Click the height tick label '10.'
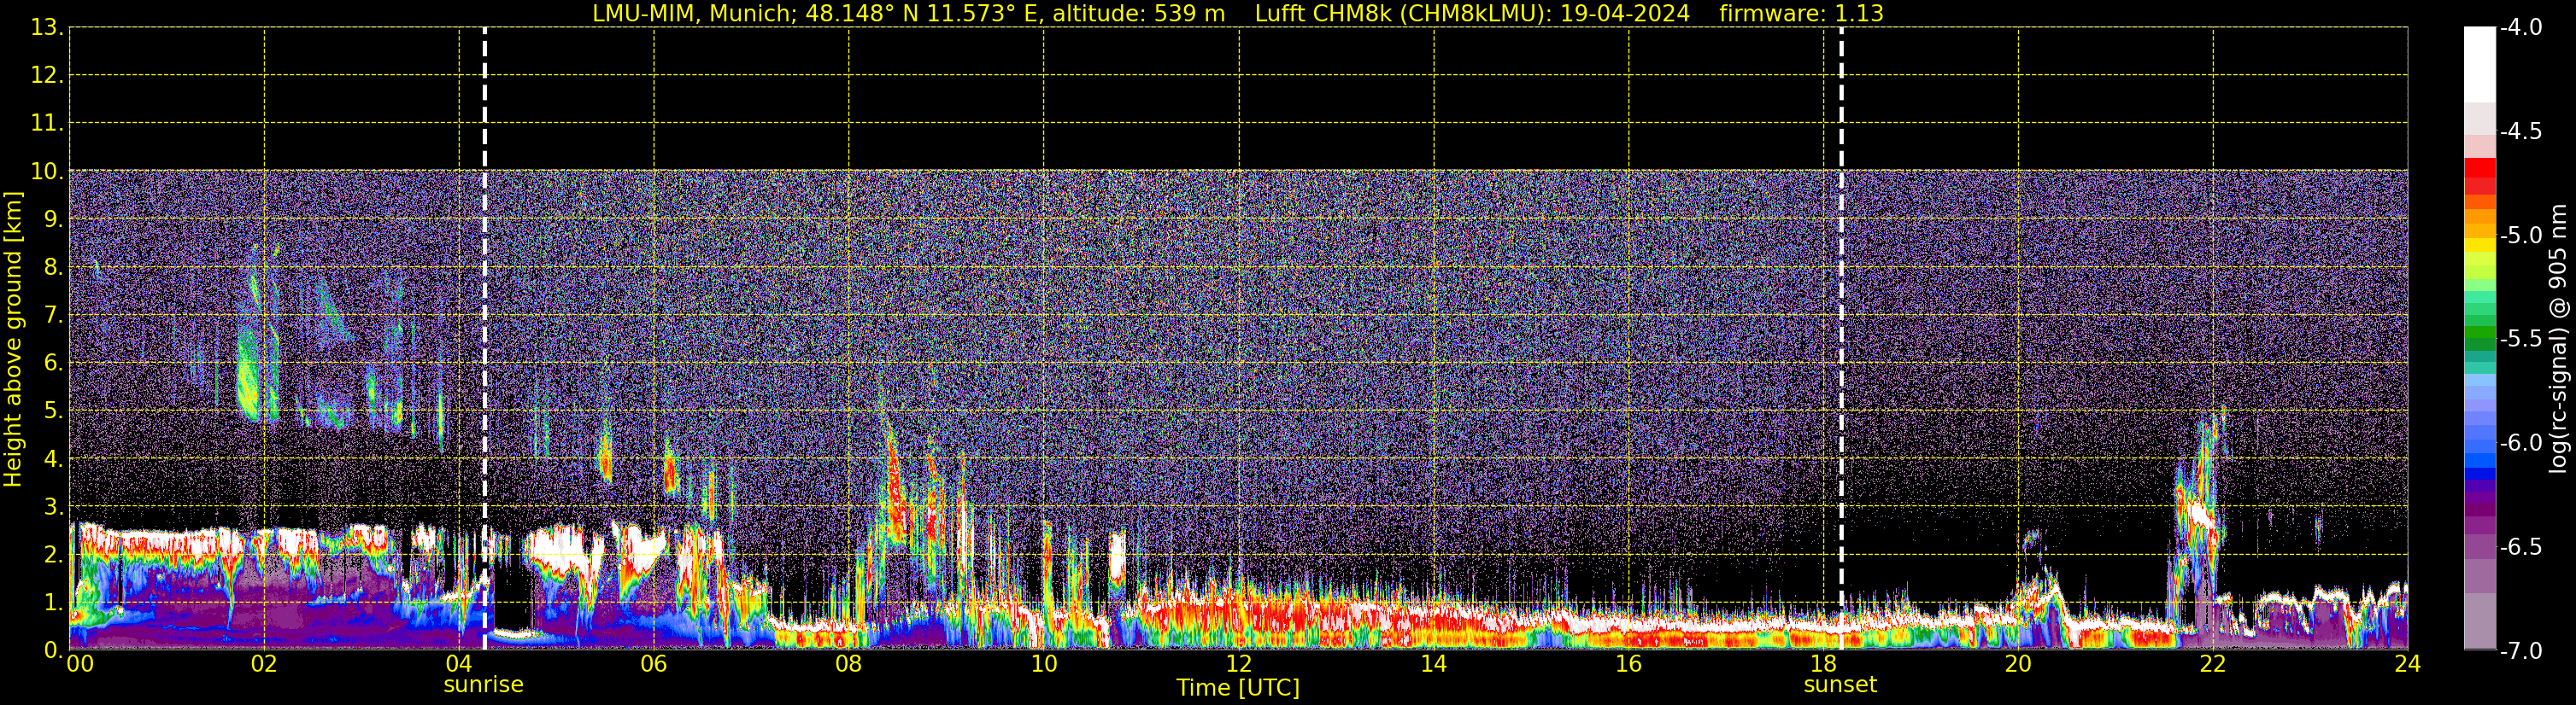This screenshot has height=705, width=2576. tap(46, 172)
